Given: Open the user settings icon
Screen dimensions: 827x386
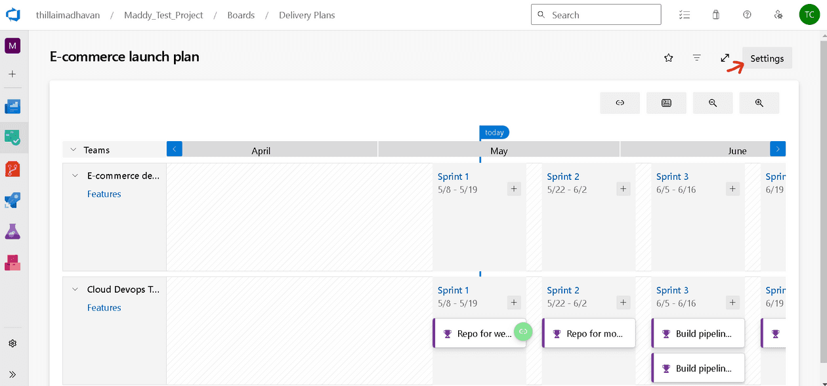Looking at the screenshot, I should tap(778, 14).
